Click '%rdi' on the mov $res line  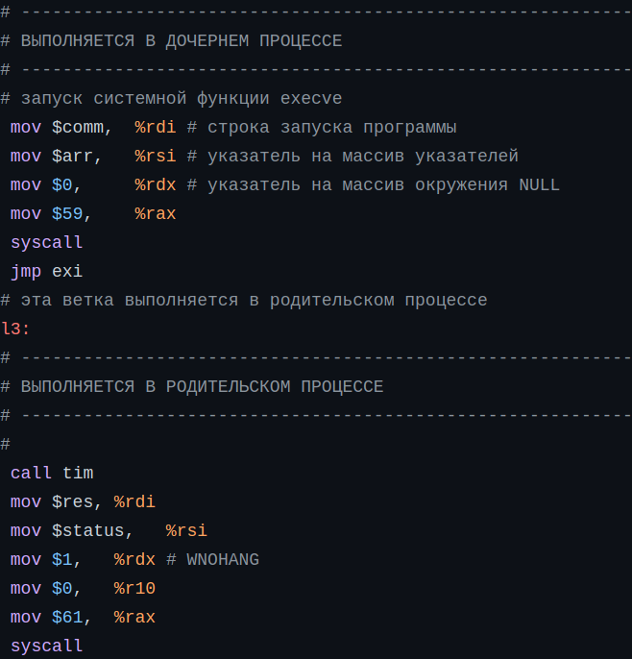click(x=134, y=502)
